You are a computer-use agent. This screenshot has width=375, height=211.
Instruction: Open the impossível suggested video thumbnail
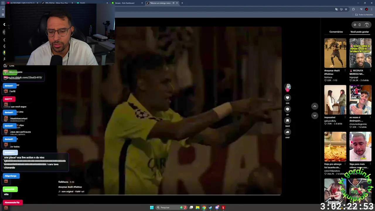(335, 100)
